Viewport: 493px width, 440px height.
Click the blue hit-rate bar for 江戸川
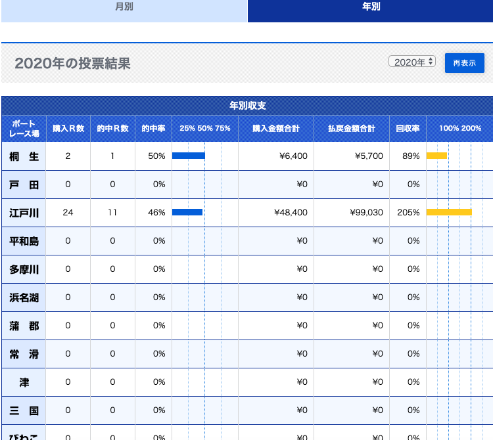pos(187,212)
